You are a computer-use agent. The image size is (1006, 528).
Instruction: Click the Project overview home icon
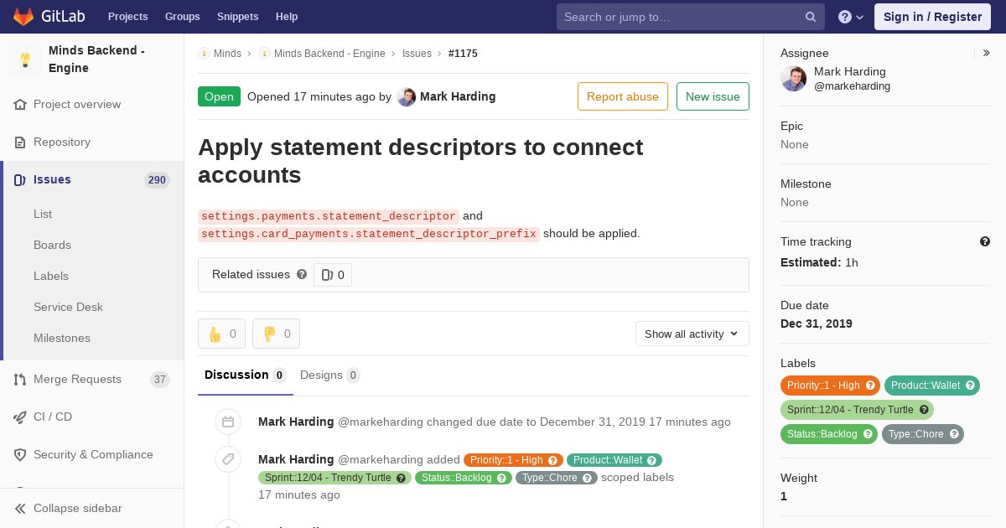pos(20,105)
